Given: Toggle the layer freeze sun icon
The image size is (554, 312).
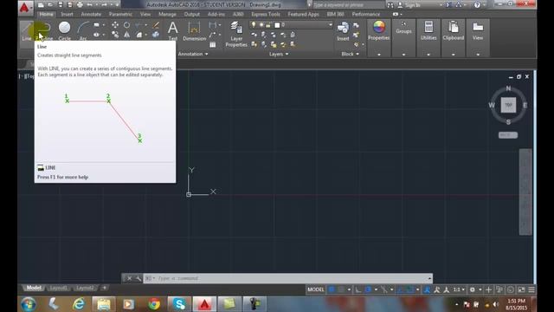Looking at the screenshot, I should [x=261, y=24].
